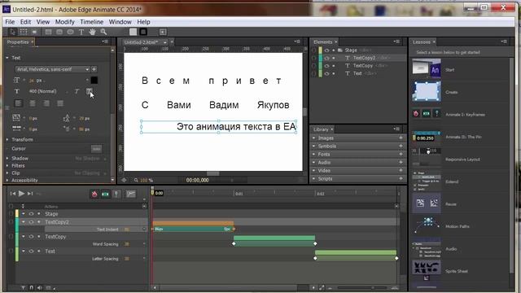
Task: Toggle Auto-Keyframe mode stopwatch
Action: (94, 194)
